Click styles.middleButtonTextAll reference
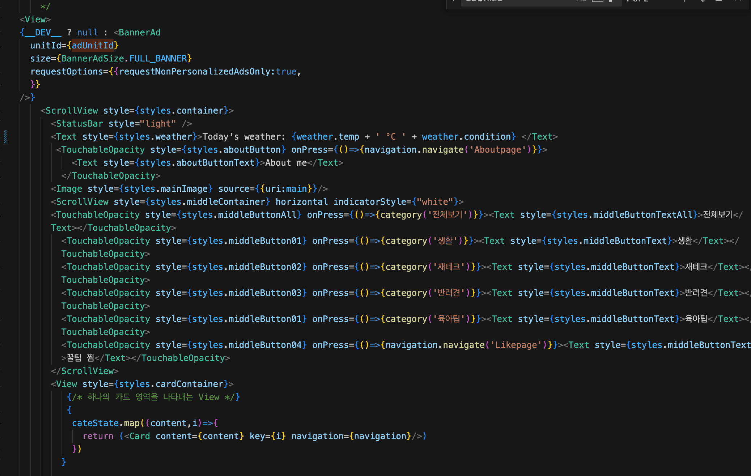The image size is (751, 476). click(624, 215)
